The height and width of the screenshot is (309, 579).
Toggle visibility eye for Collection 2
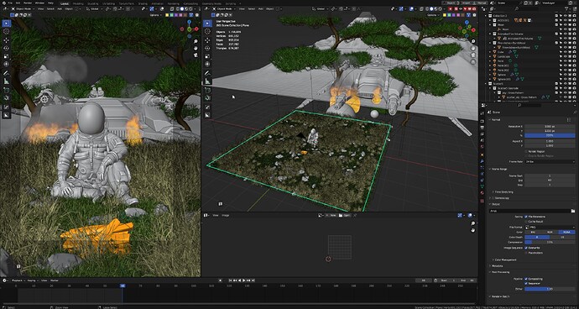point(565,15)
